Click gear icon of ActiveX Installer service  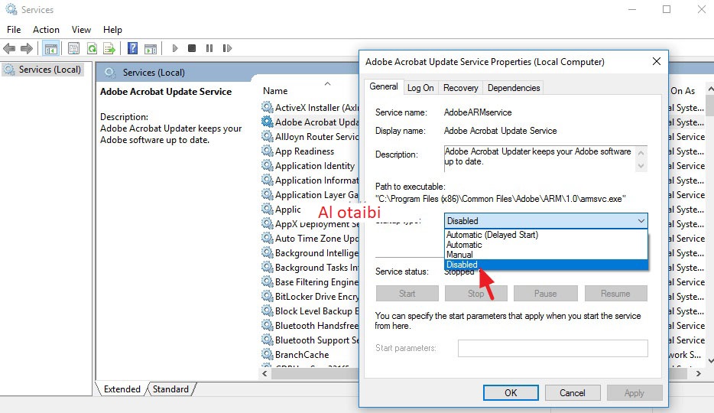(x=268, y=108)
